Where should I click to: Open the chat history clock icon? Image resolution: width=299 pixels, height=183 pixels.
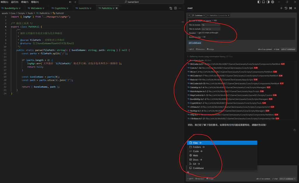coord(286,8)
